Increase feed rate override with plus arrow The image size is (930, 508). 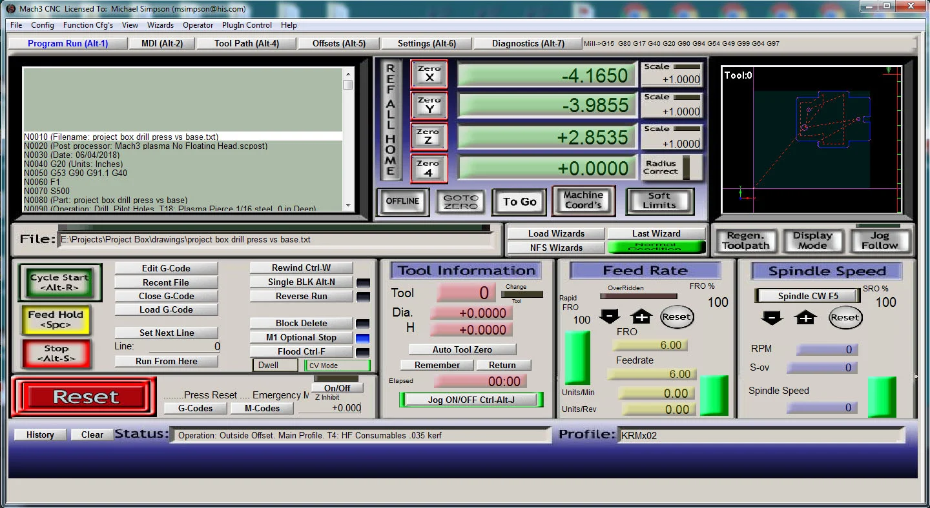641,317
